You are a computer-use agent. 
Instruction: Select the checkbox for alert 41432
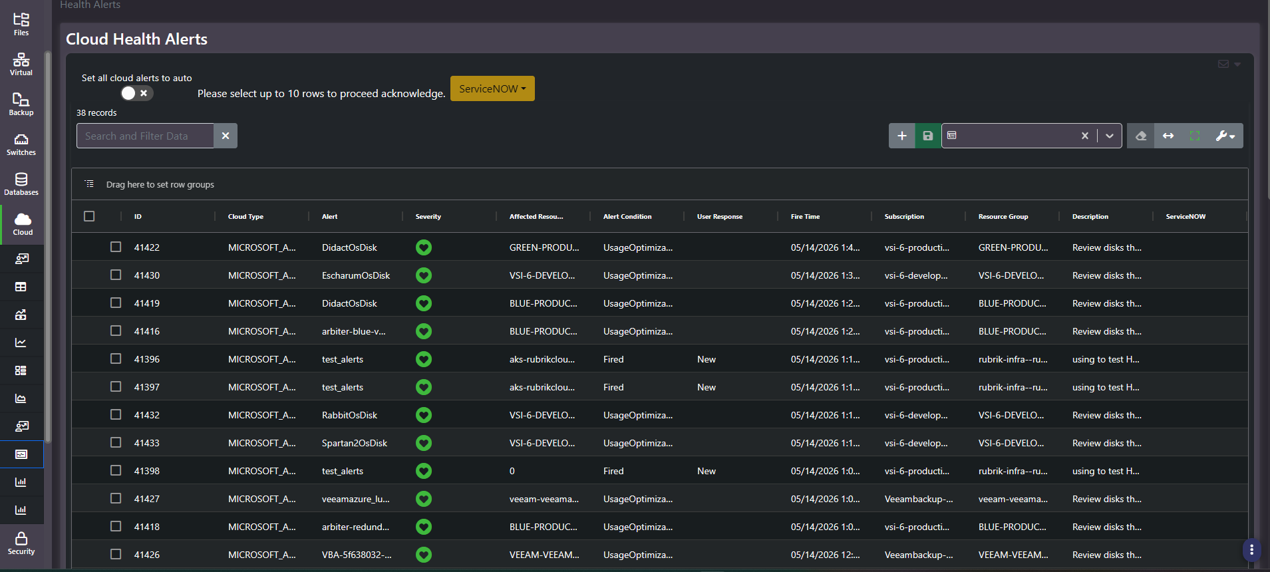pyautogui.click(x=116, y=414)
